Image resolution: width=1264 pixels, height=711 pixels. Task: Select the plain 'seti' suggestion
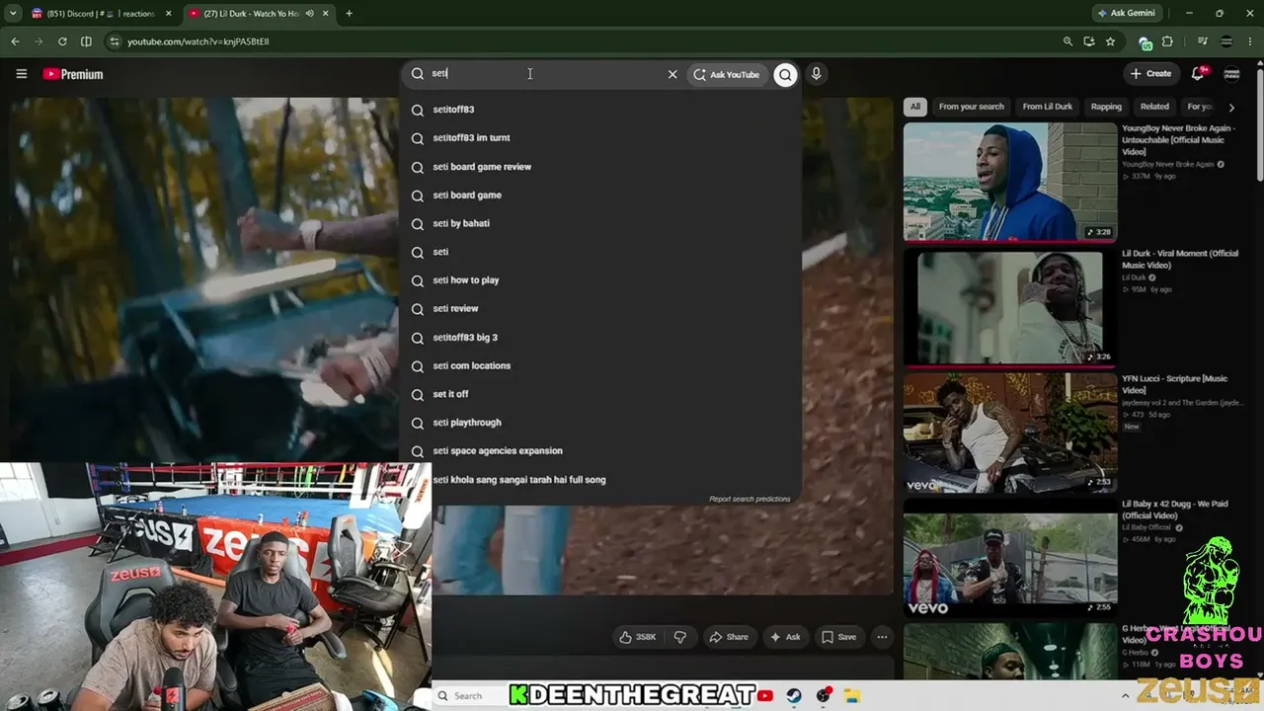(x=600, y=252)
